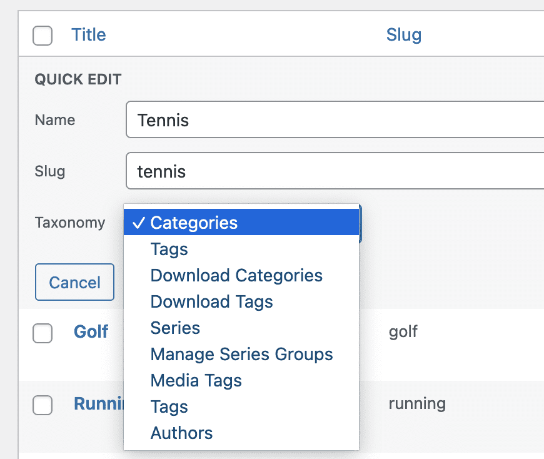This screenshot has width=544, height=459.
Task: Open the Running term link
Action: [99, 403]
